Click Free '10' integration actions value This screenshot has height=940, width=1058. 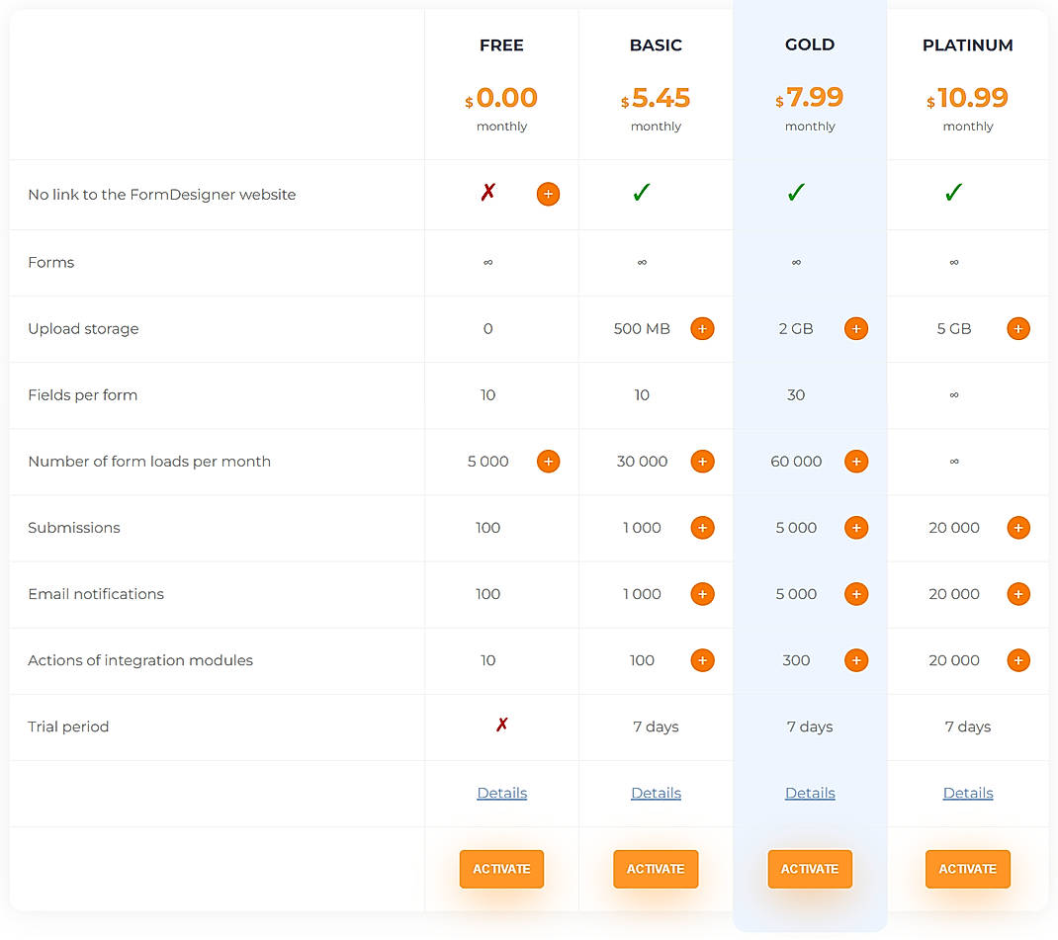(x=487, y=661)
